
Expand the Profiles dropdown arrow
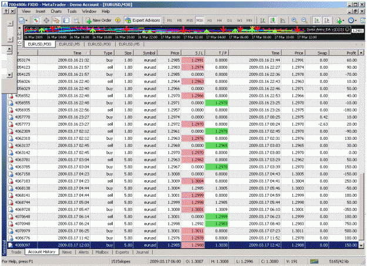coord(26,21)
